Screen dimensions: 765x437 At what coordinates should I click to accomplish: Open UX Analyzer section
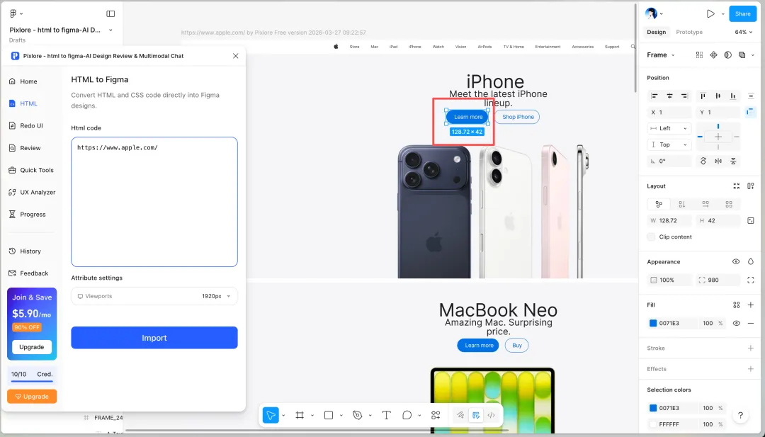(x=32, y=192)
